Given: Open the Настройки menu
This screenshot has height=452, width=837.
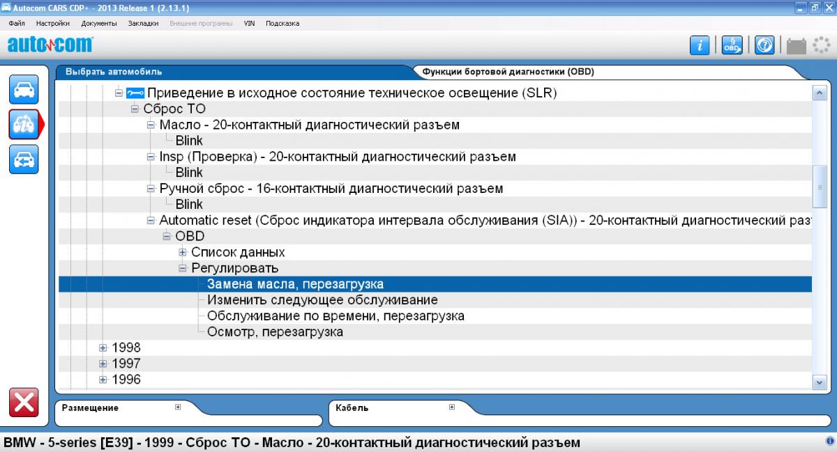Looking at the screenshot, I should click(52, 23).
